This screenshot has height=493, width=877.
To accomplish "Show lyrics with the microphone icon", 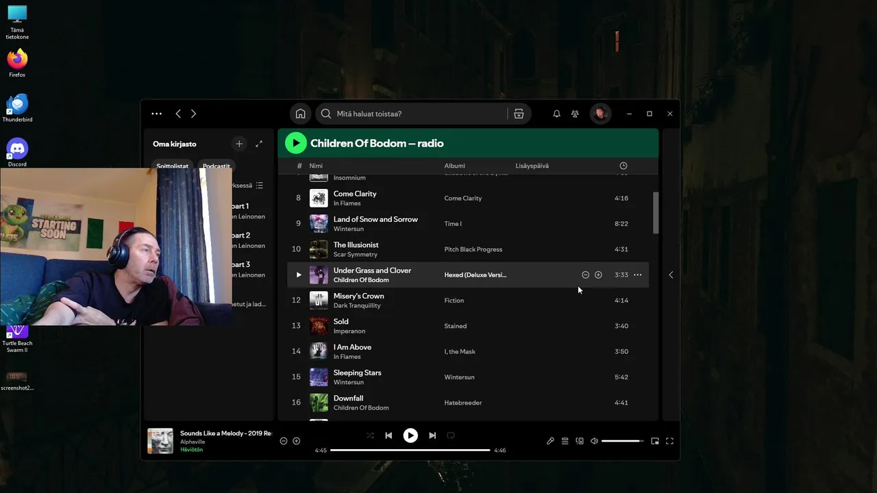I will [x=550, y=441].
